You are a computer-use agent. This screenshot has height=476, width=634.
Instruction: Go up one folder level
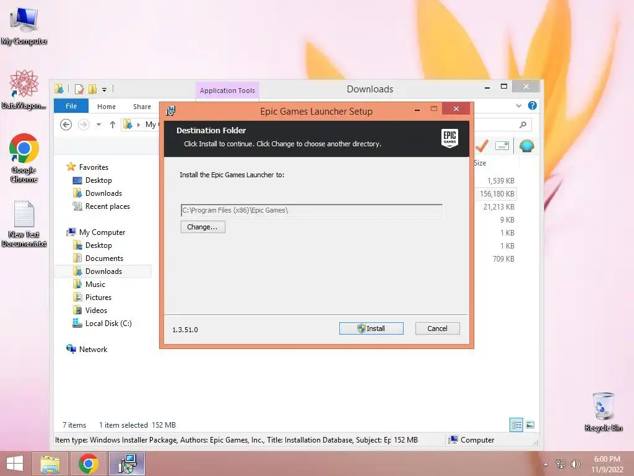click(x=113, y=125)
